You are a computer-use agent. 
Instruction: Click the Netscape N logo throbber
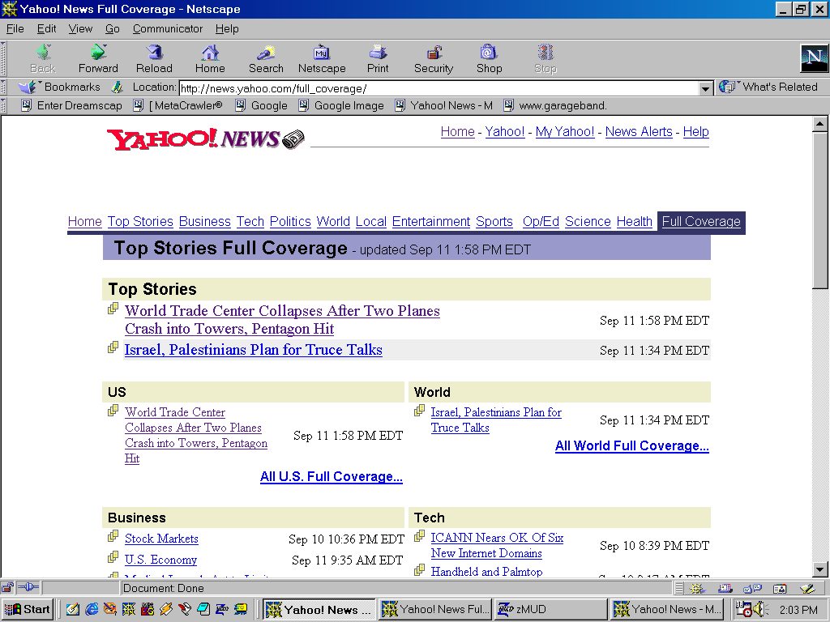[x=814, y=58]
